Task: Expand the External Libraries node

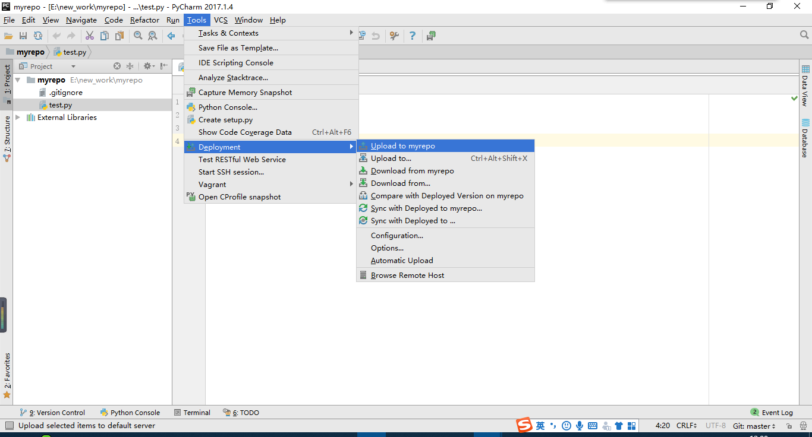Action: (18, 118)
